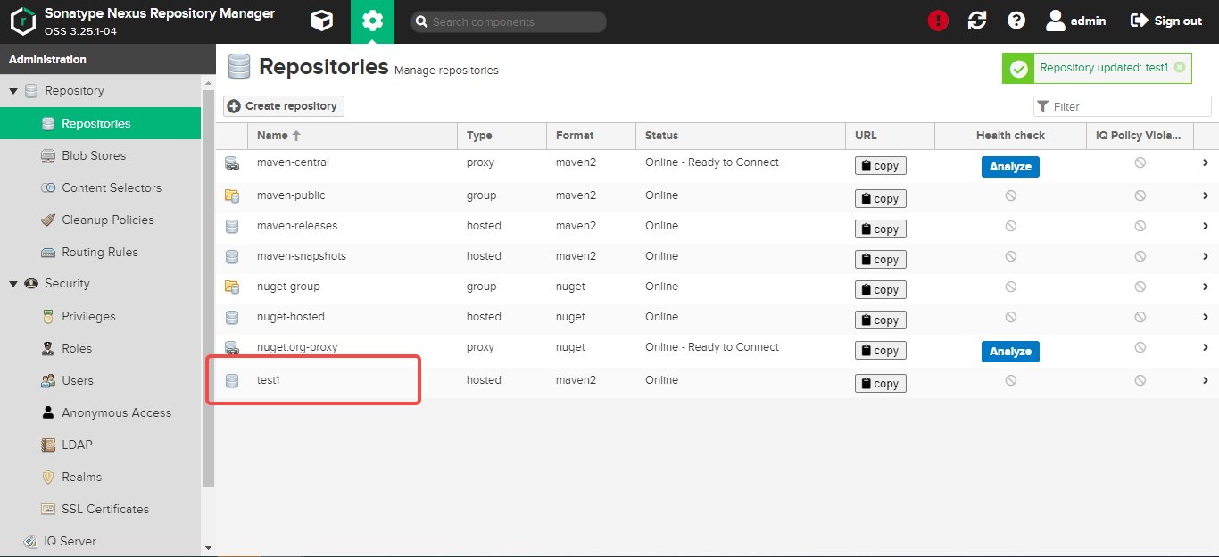Select the maven-releases repository name

pos(297,226)
